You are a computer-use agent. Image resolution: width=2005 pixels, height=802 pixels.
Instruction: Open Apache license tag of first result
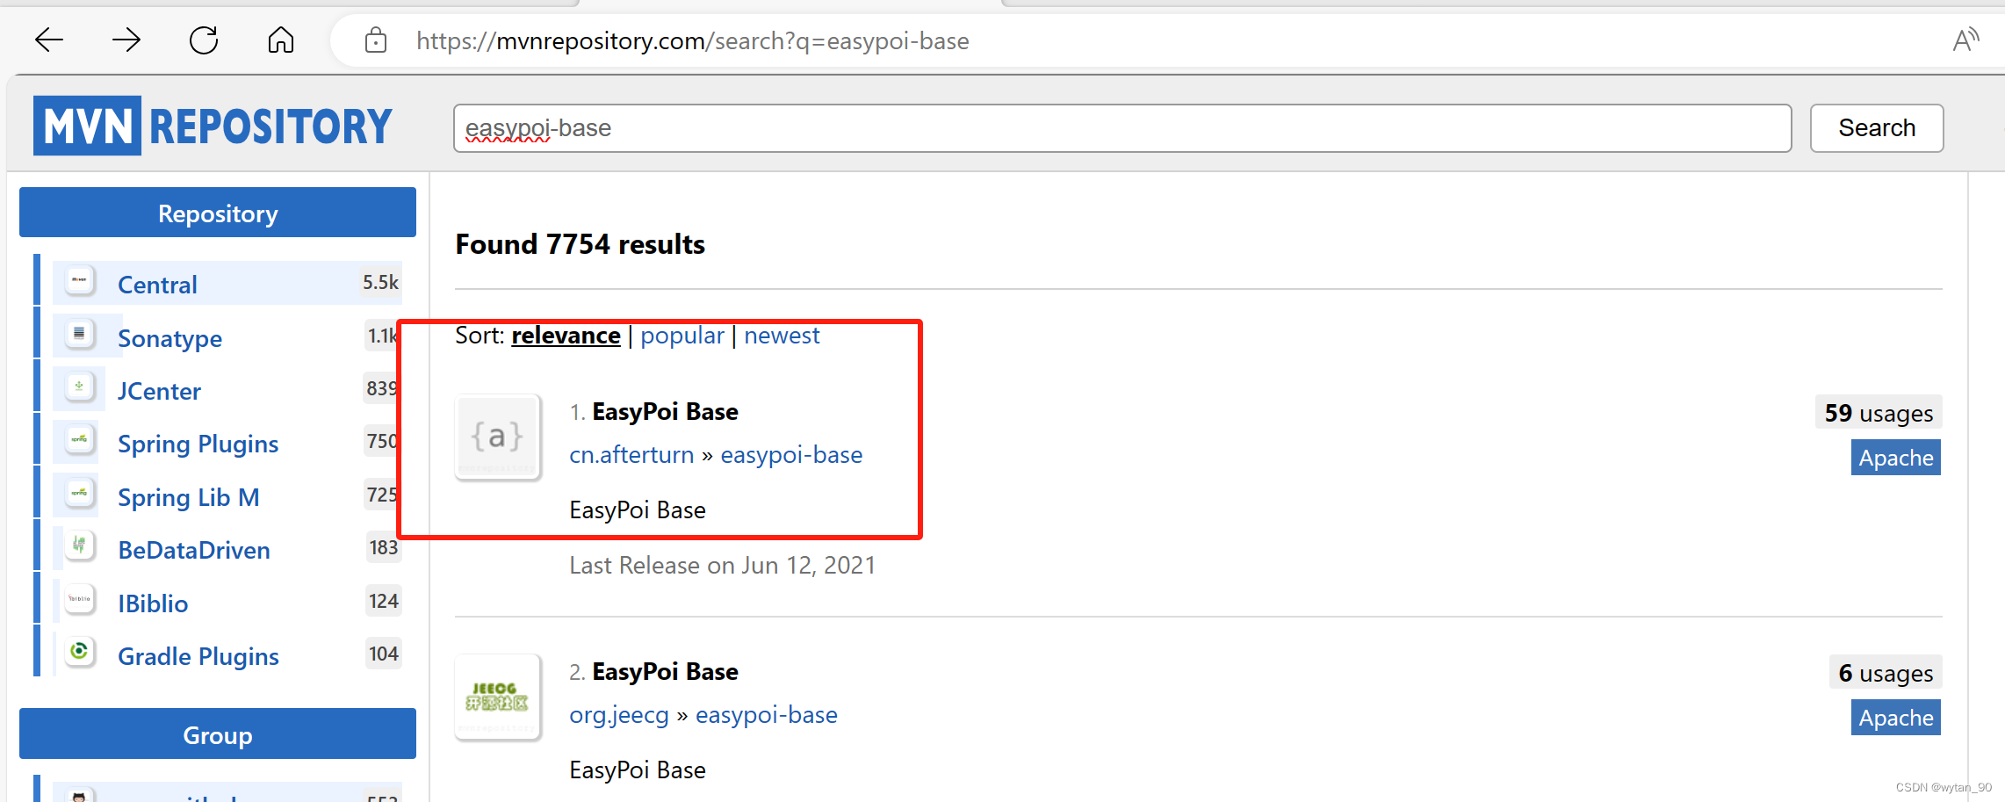pos(1896,458)
